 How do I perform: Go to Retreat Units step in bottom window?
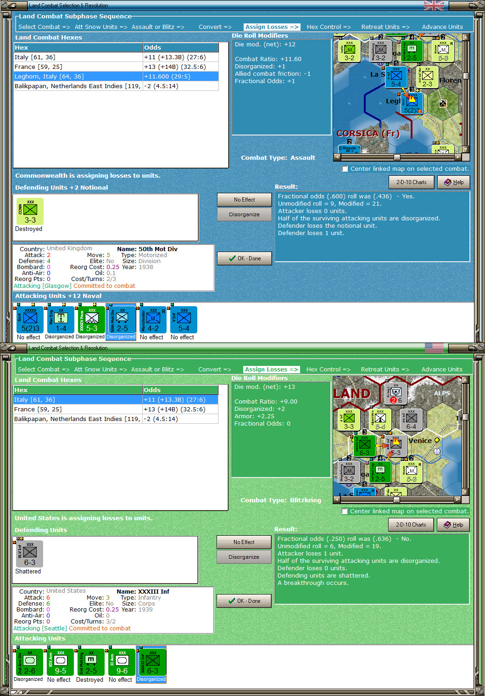(385, 370)
